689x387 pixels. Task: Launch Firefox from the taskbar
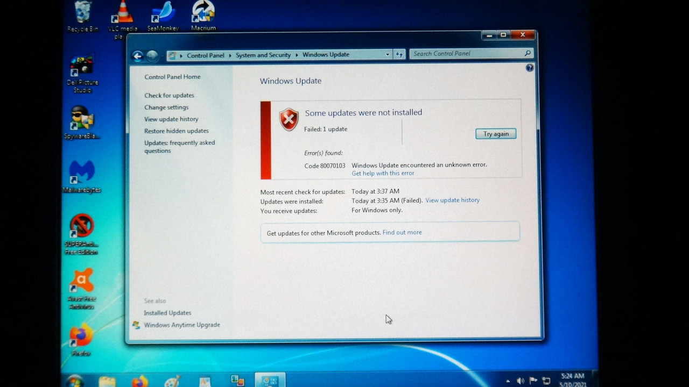[x=139, y=382]
